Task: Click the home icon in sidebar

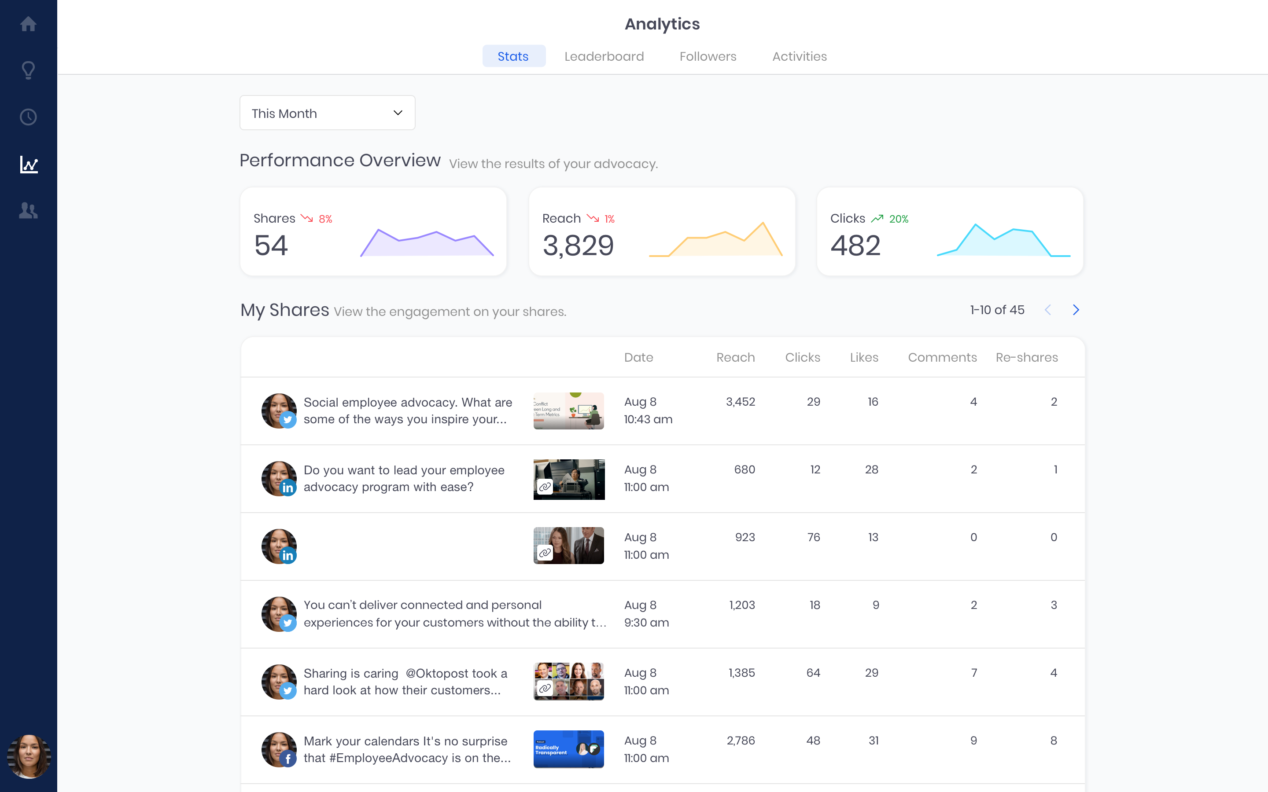Action: click(28, 24)
